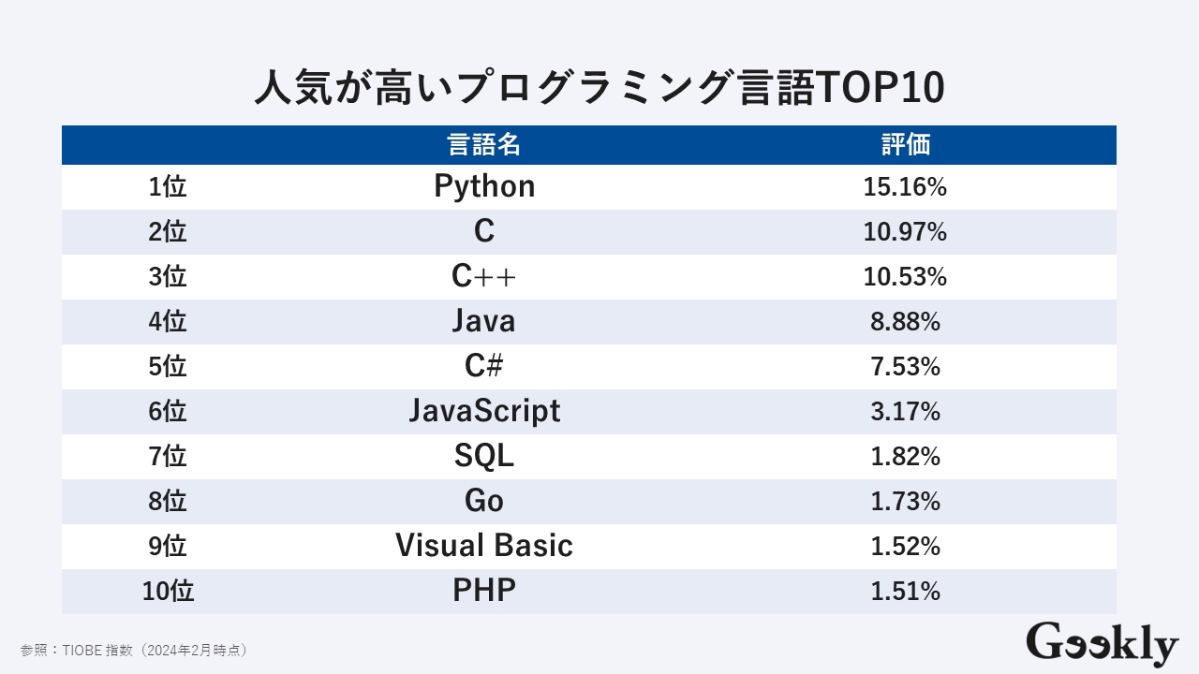Select the C# language cell

click(x=484, y=366)
